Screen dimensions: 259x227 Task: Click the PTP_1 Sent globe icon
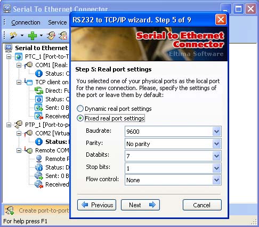39,176
